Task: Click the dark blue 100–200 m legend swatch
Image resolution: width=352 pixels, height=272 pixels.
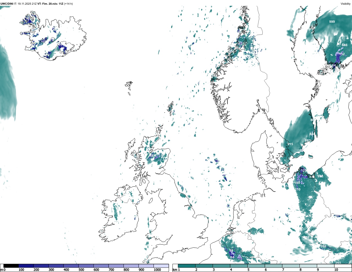Action: (x=26, y=266)
